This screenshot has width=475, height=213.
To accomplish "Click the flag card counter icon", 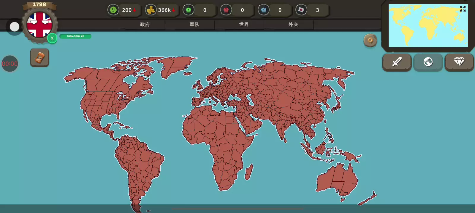I will coord(301,10).
